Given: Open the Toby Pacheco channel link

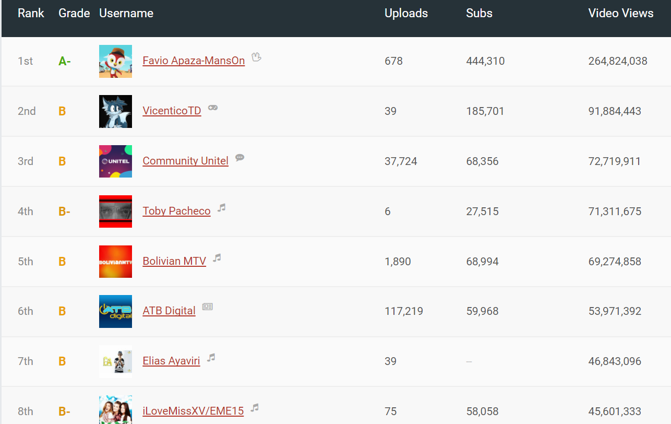Looking at the screenshot, I should point(176,211).
